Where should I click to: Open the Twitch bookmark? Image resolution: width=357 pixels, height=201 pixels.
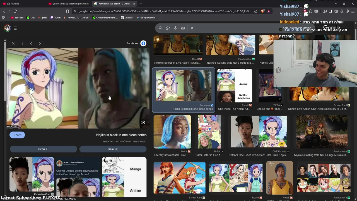pyautogui.click(x=56, y=18)
